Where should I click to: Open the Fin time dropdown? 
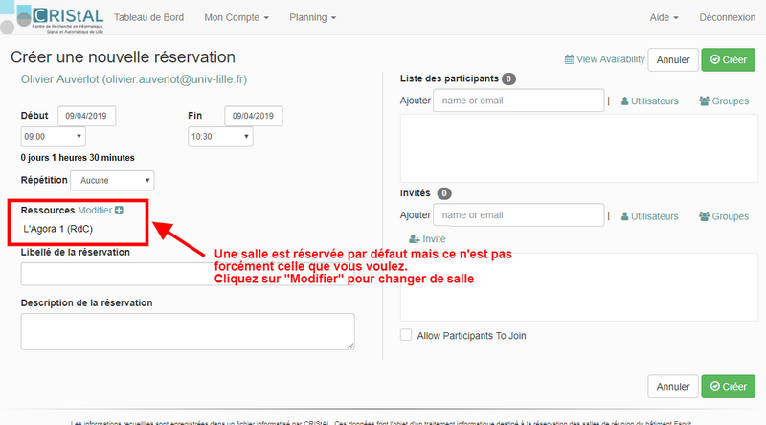click(x=220, y=137)
